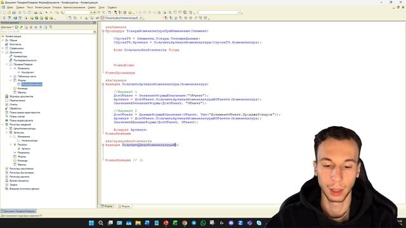Select the Бизнес-процессы tree item

point(19,180)
